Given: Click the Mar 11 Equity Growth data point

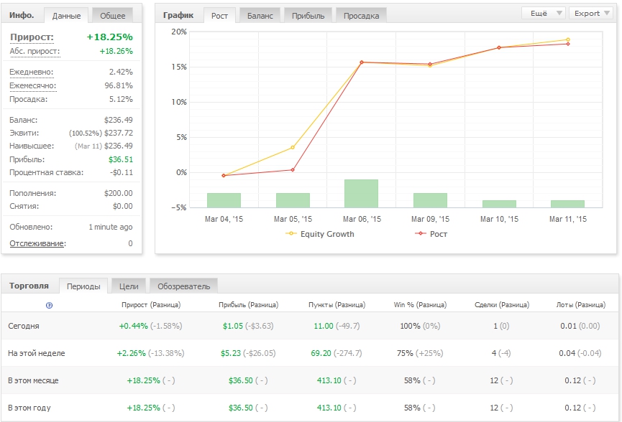Looking at the screenshot, I should 568,39.
